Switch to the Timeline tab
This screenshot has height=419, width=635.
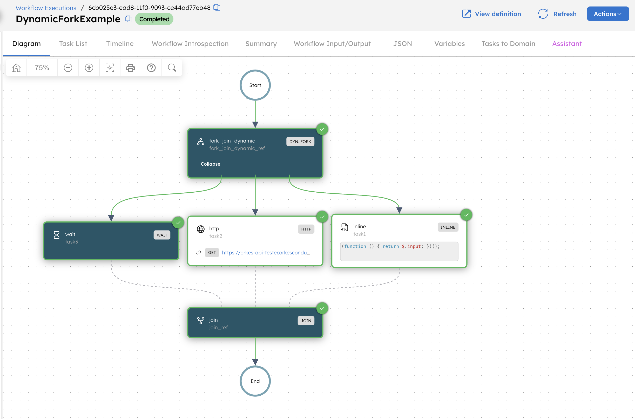pos(119,44)
